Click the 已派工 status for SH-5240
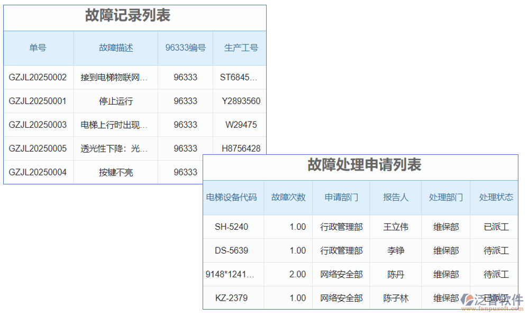Screen dimensions: 529x317 tap(496, 227)
